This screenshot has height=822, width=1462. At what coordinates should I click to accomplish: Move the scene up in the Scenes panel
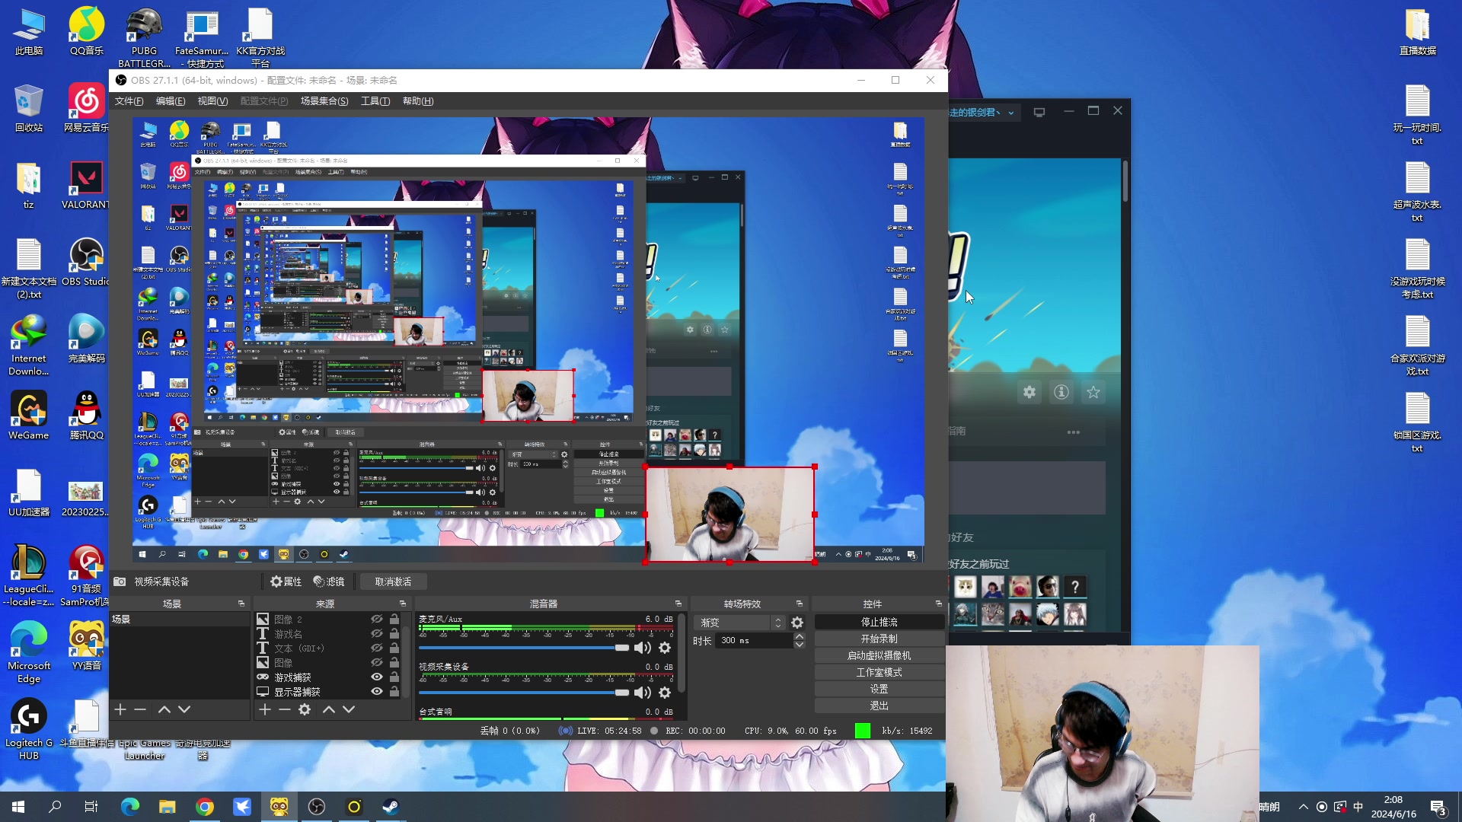(x=164, y=709)
